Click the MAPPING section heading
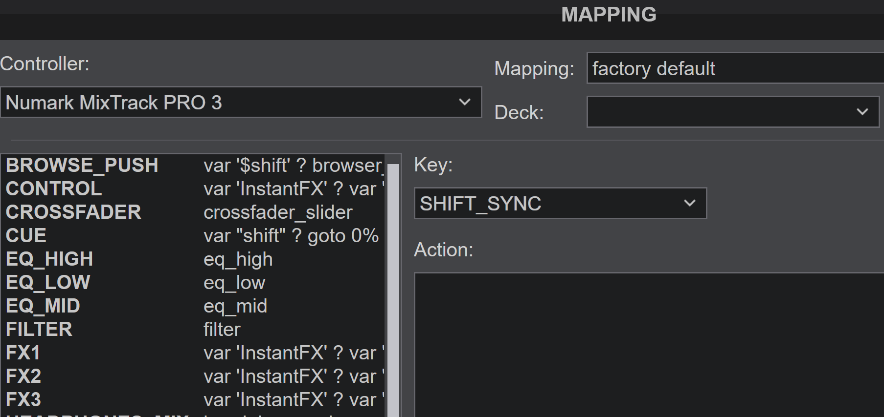884x417 pixels. coord(609,14)
